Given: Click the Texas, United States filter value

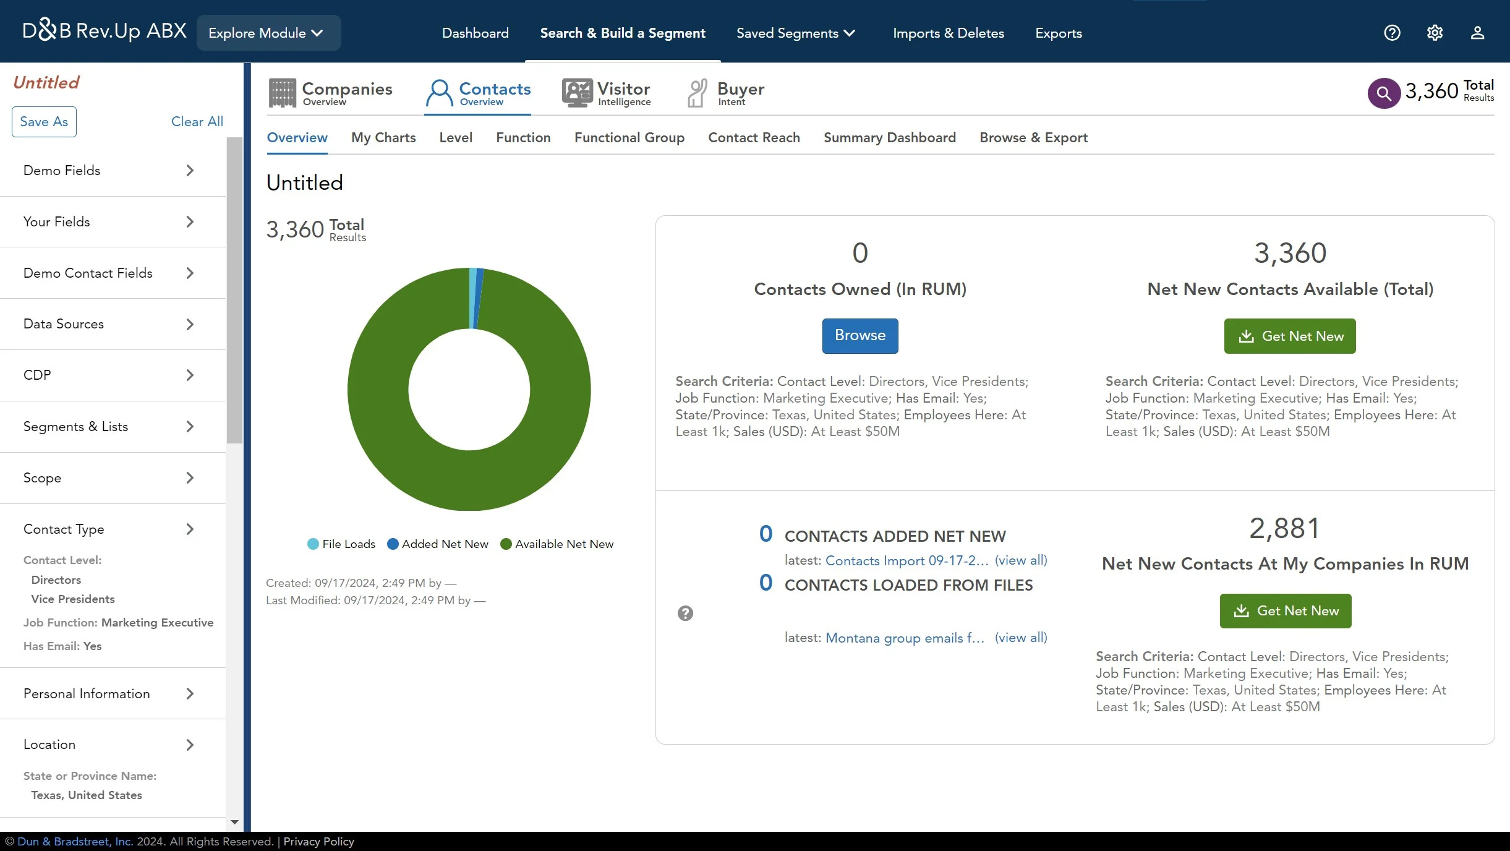Looking at the screenshot, I should pos(87,795).
